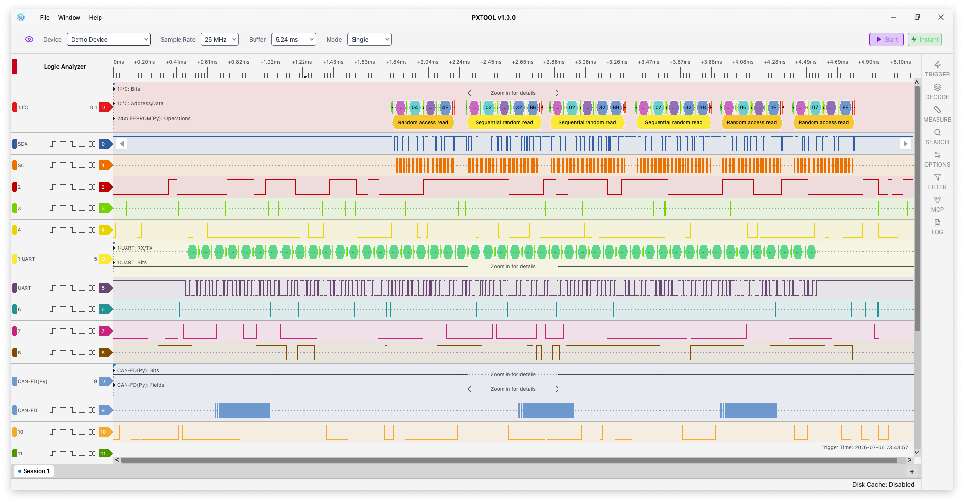Click the 4F data byte in I²C decode
Viewport: 964px width, 503px height.
click(x=445, y=107)
